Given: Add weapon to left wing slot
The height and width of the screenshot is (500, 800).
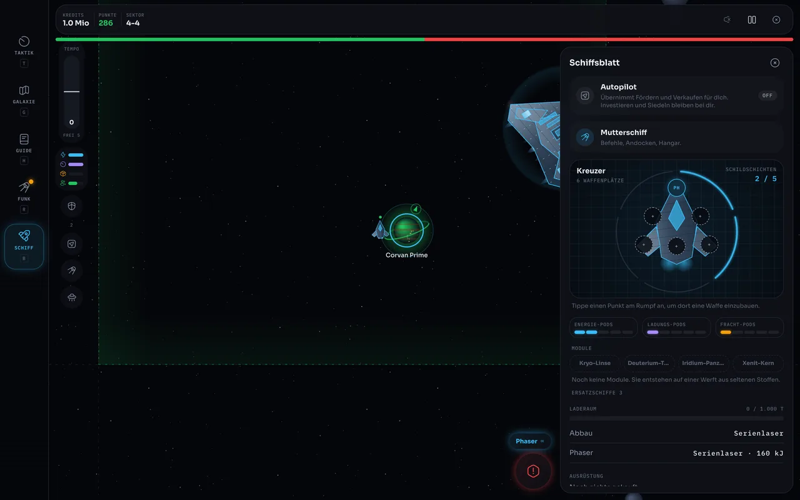Looking at the screenshot, I should pyautogui.click(x=644, y=244).
